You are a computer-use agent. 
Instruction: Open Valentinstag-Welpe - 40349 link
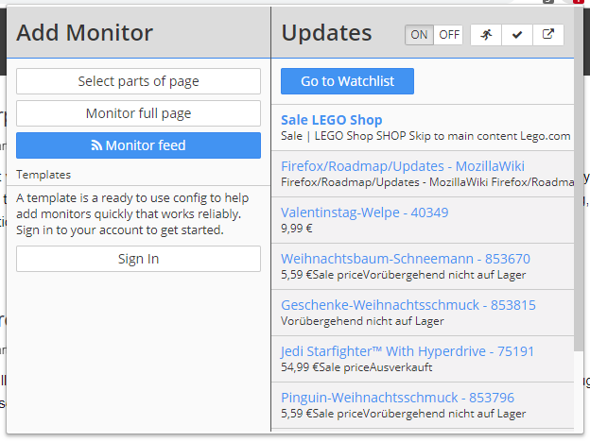pyautogui.click(x=365, y=212)
